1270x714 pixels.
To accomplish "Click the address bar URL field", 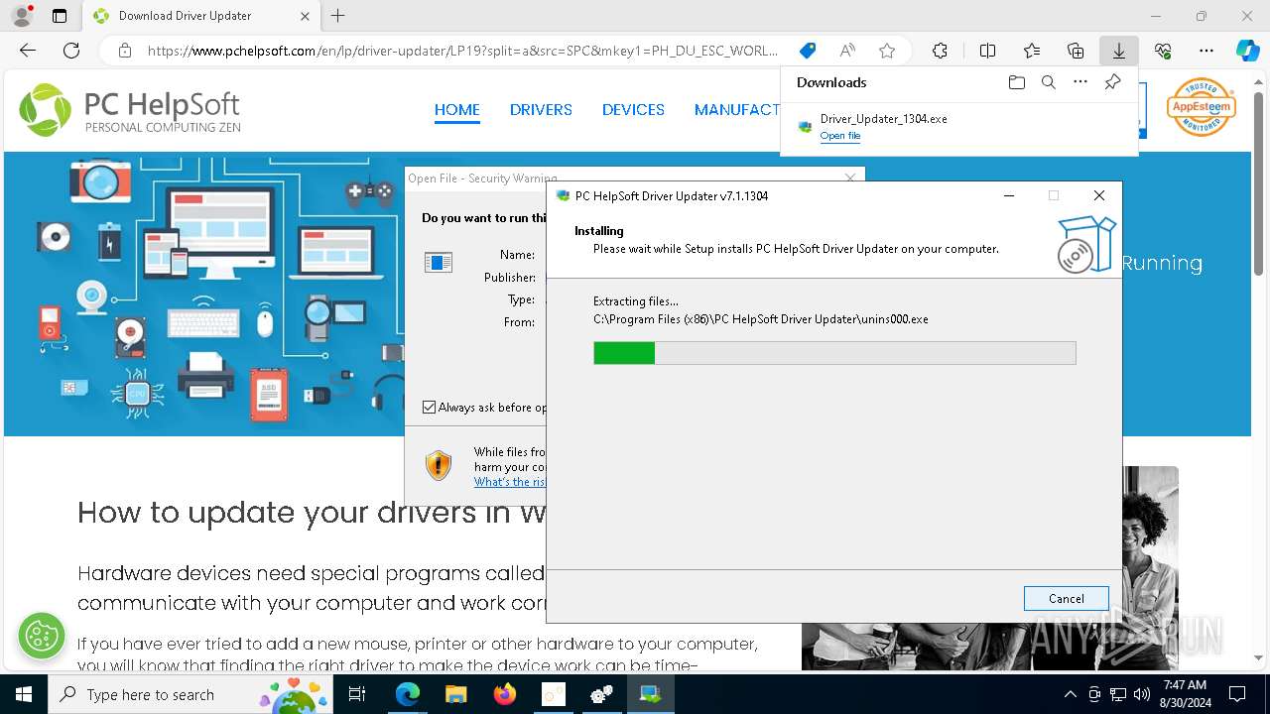I will click(461, 51).
